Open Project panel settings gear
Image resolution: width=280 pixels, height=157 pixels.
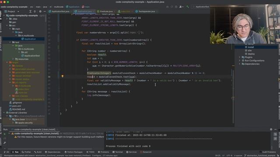click(x=40, y=11)
